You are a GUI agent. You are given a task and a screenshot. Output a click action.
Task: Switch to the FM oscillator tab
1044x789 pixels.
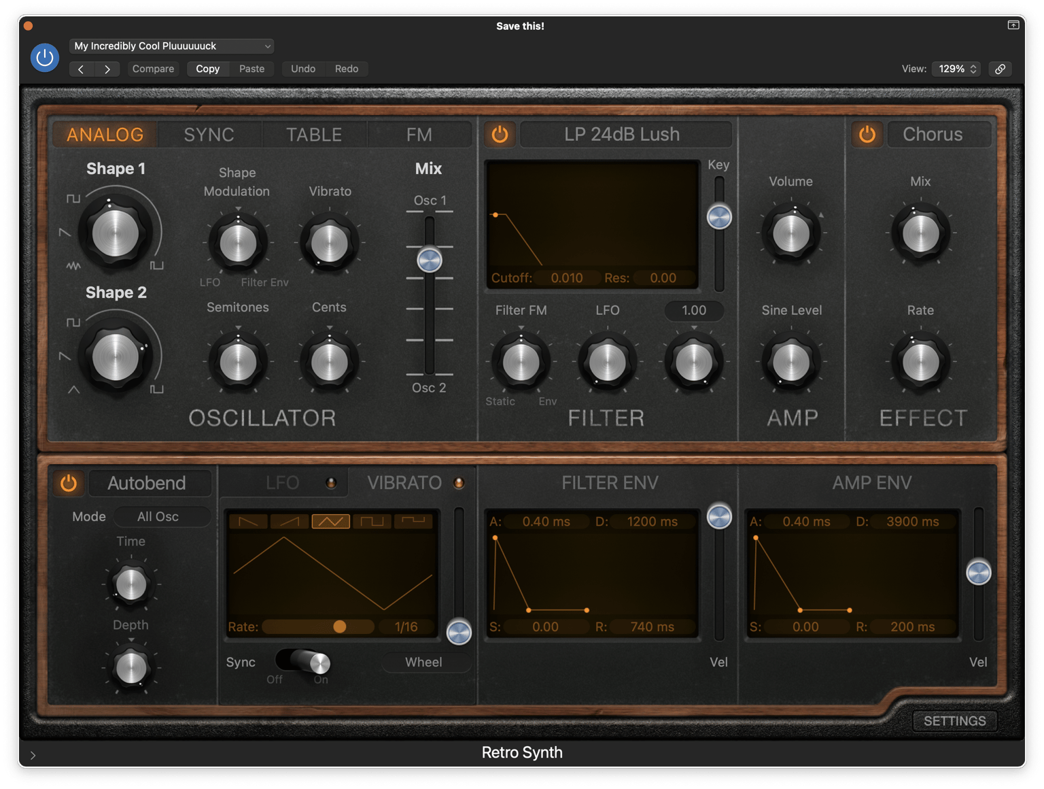click(x=419, y=134)
